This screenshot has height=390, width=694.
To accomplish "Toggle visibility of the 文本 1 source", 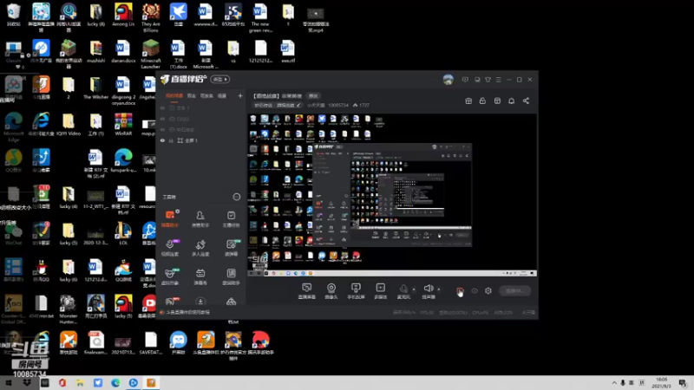I will click(162, 107).
